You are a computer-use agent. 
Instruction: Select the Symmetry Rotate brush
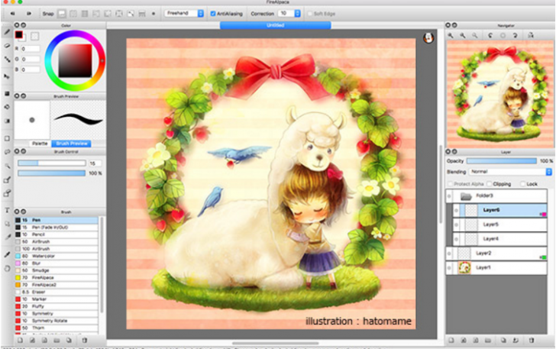56,321
